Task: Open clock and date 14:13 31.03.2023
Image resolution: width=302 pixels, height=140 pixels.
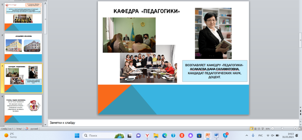Action: pos(288,135)
